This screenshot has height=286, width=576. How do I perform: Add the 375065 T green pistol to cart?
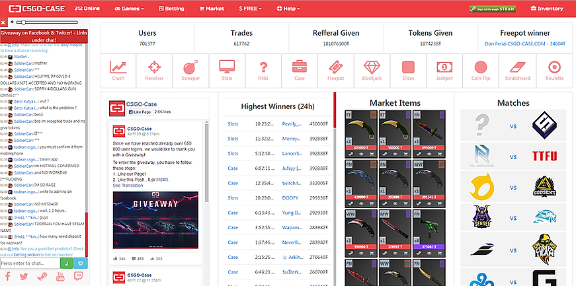(x=439, y=254)
